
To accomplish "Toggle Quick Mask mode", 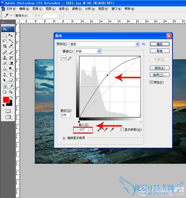I will click(8, 111).
